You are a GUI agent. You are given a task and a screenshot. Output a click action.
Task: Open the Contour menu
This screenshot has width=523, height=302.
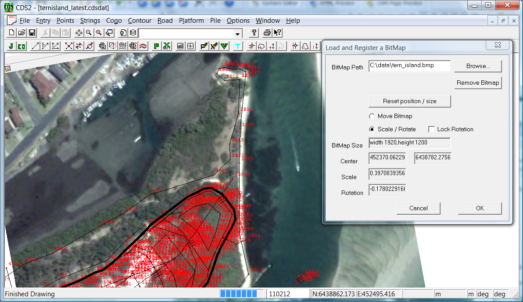[140, 21]
